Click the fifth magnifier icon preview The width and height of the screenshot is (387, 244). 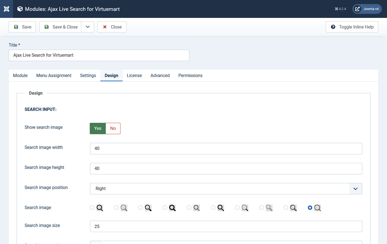[x=197, y=208]
